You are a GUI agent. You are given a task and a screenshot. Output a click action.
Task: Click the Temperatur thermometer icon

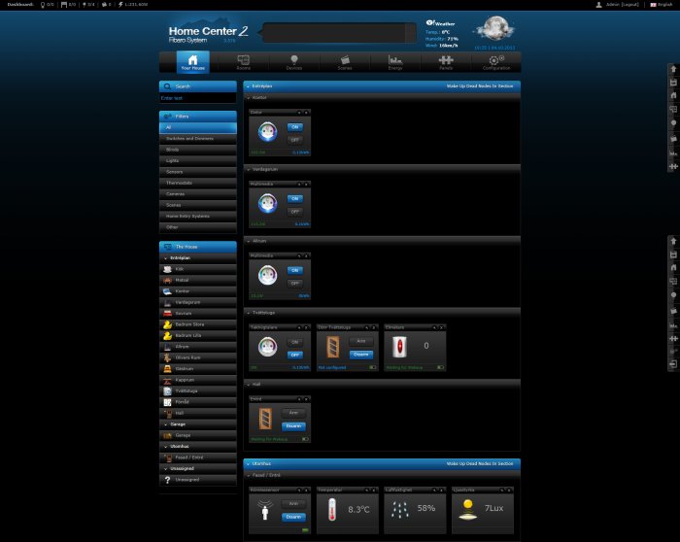pyautogui.click(x=332, y=510)
